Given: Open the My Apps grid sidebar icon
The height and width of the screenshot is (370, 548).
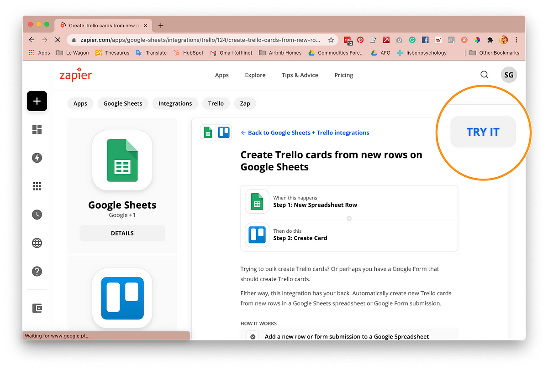Looking at the screenshot, I should pos(37,186).
